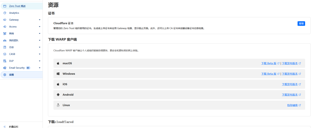Expand the Gateway menu arrow
Image resolution: width=314 pixels, height=128 pixels.
pos(40,20)
